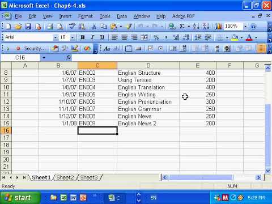Click the Windows start button

[x=20, y=198]
